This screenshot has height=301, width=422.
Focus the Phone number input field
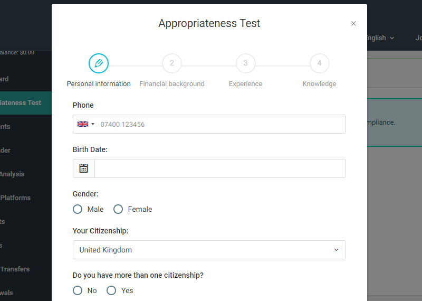[x=222, y=124]
